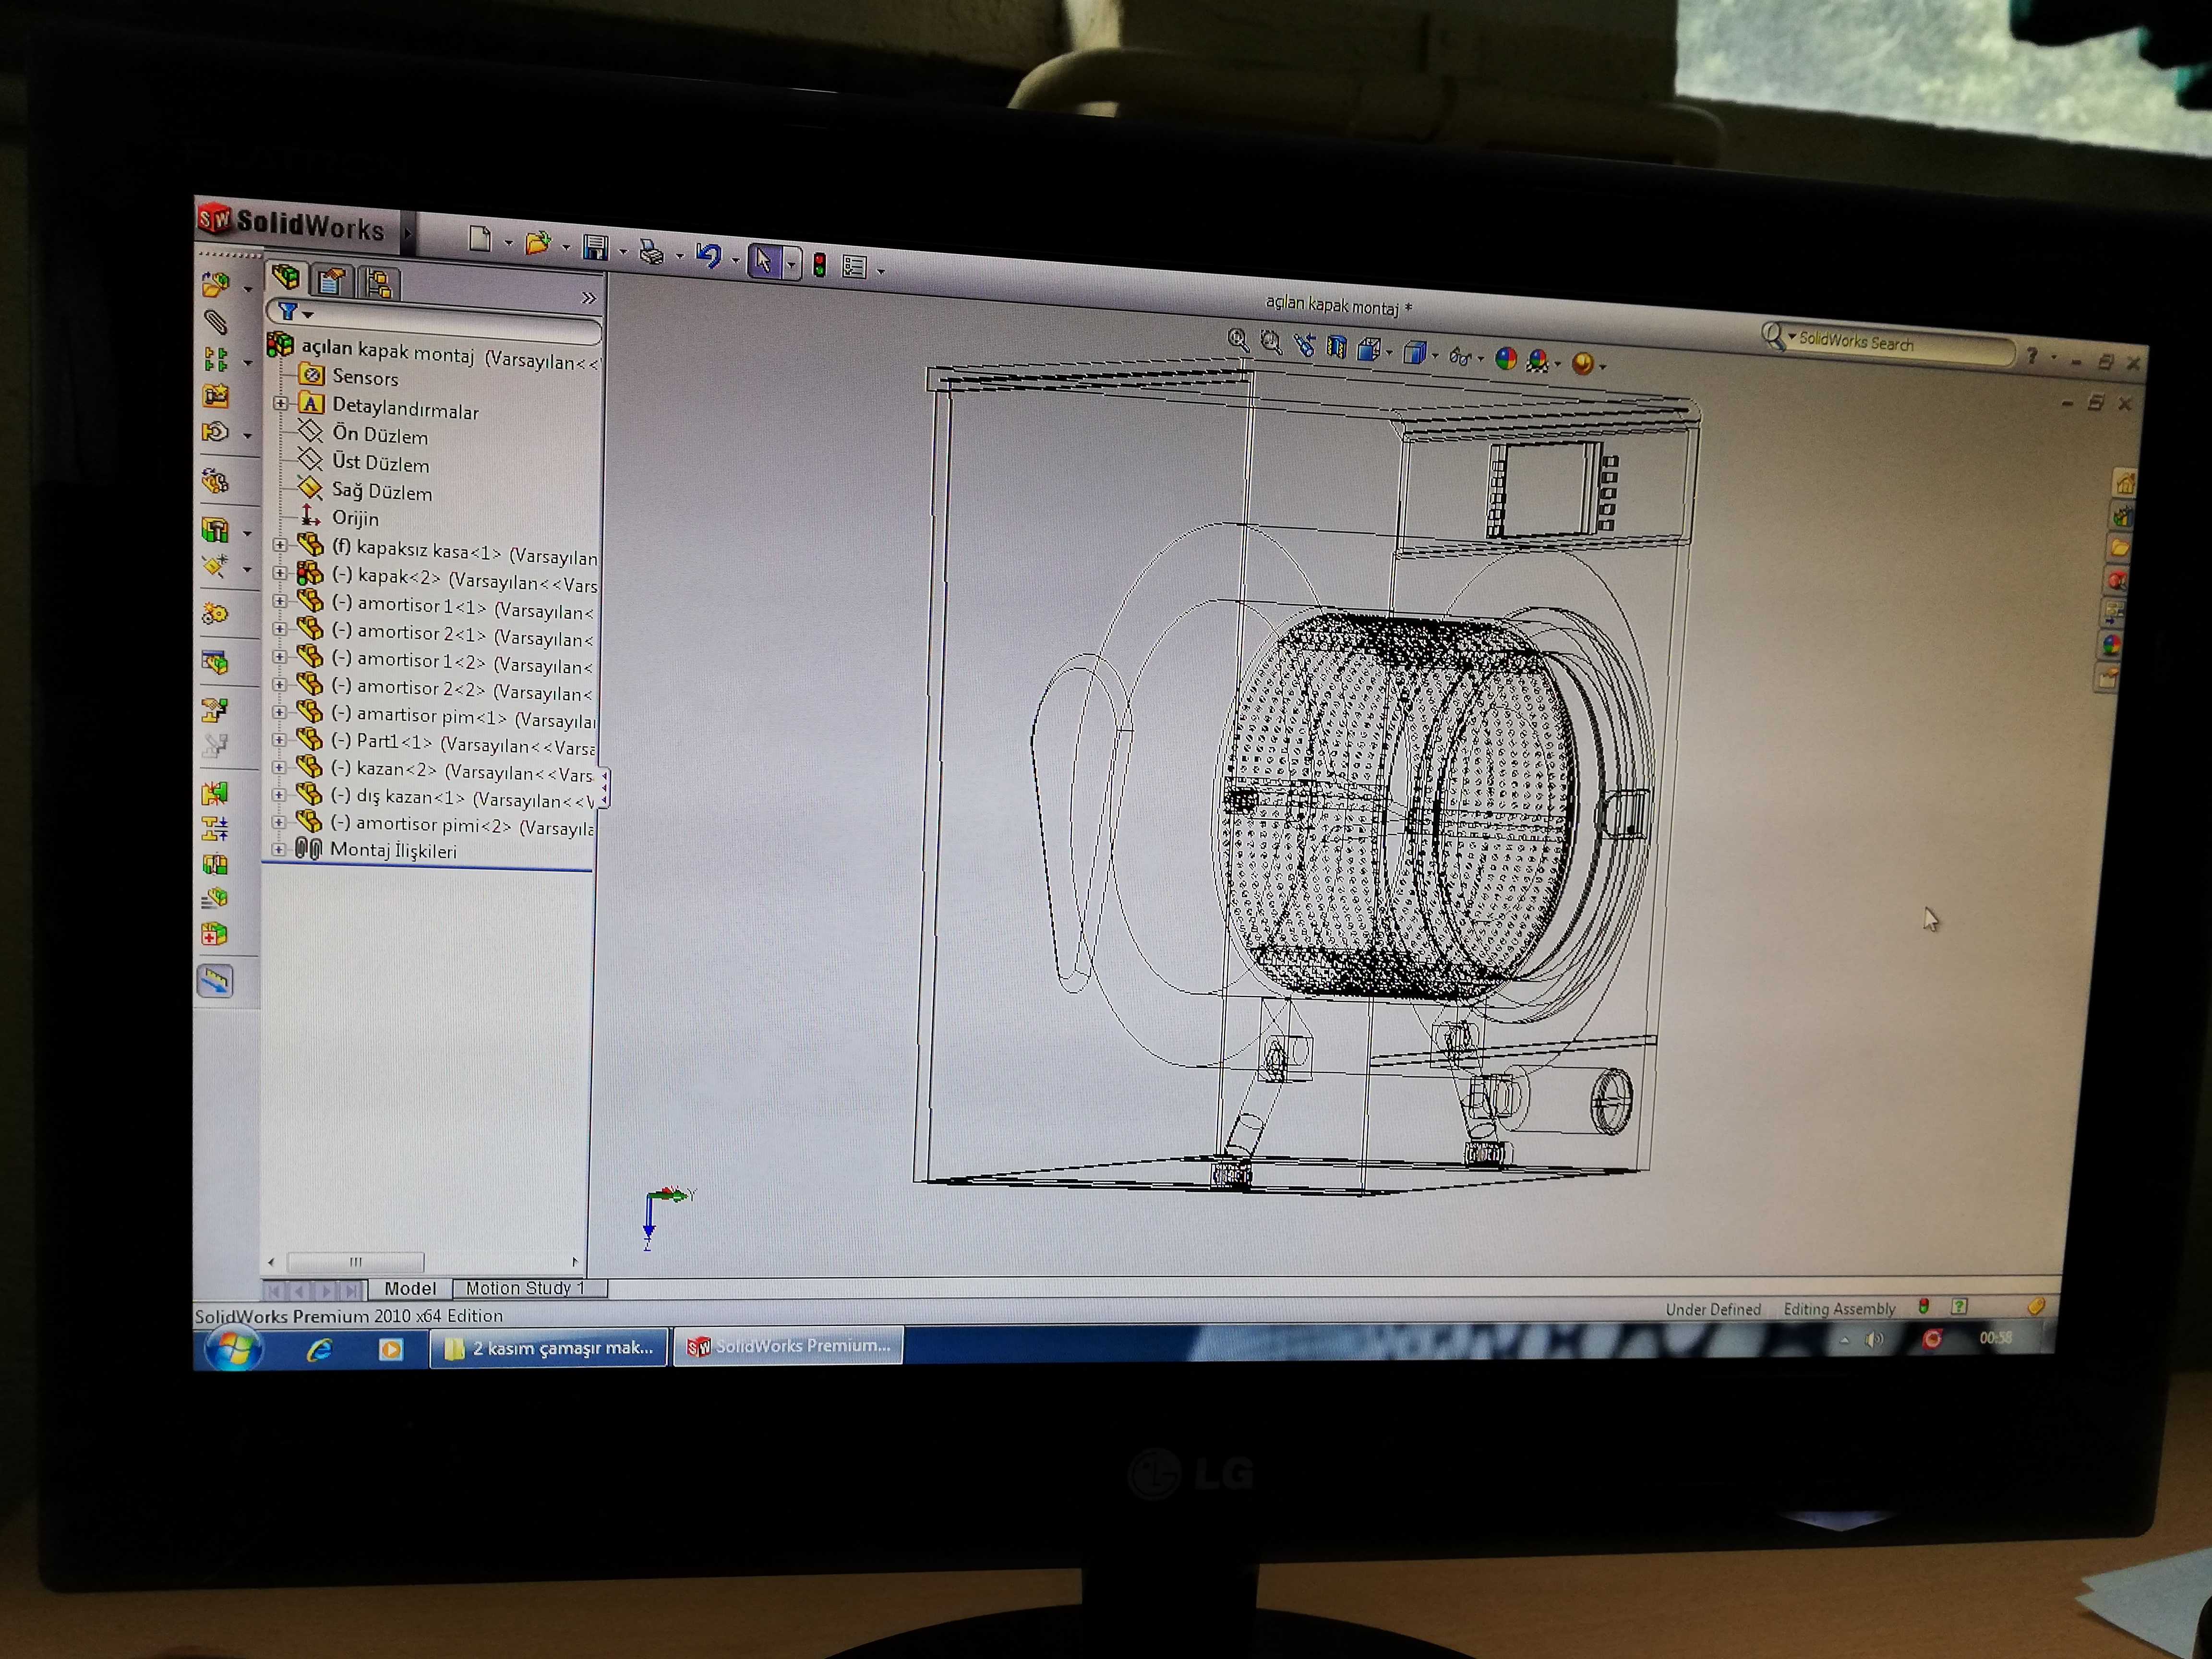2212x1659 pixels.
Task: Click the Help question mark button
Action: pos(2031,355)
